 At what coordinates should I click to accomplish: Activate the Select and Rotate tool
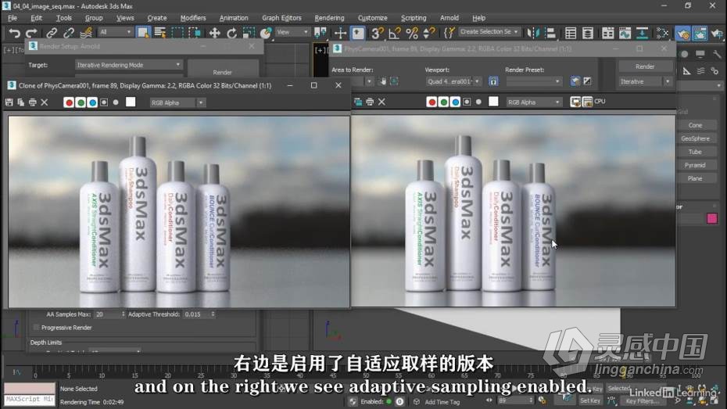pyautogui.click(x=232, y=33)
